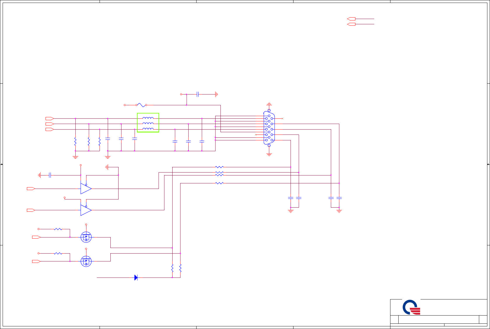Click the horizontal capacitor left of upper buffer
The image size is (490, 329).
click(50, 175)
